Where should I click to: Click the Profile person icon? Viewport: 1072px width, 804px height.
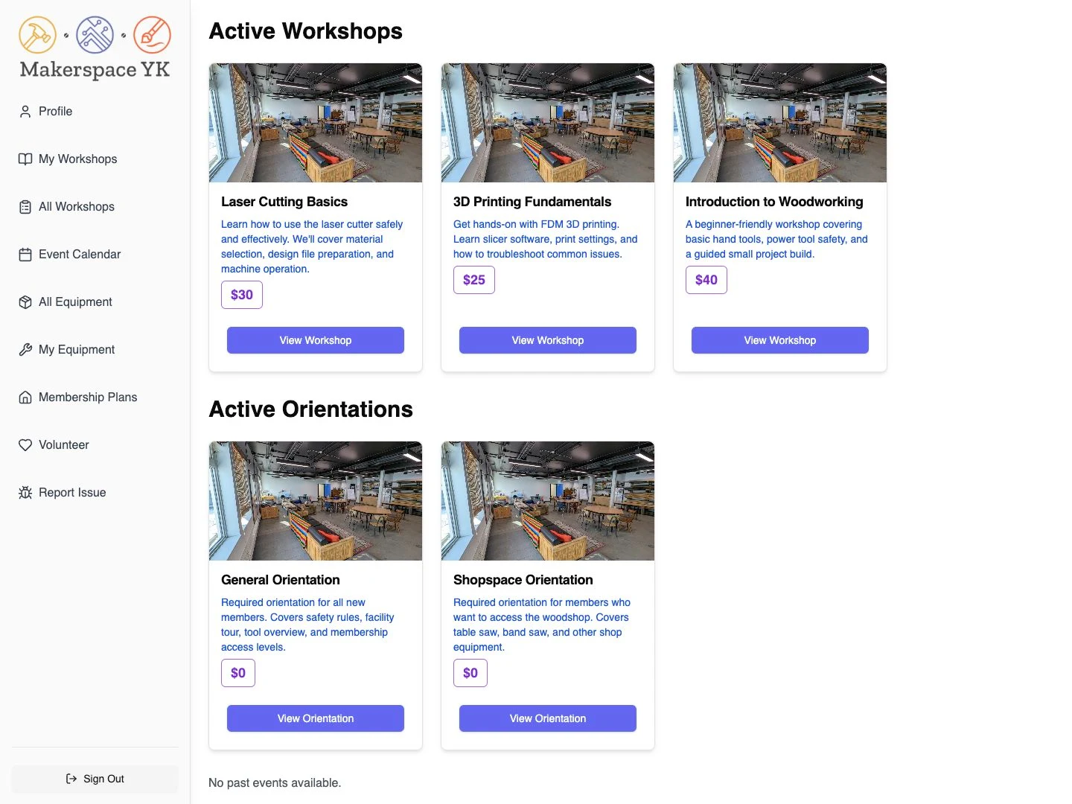25,112
